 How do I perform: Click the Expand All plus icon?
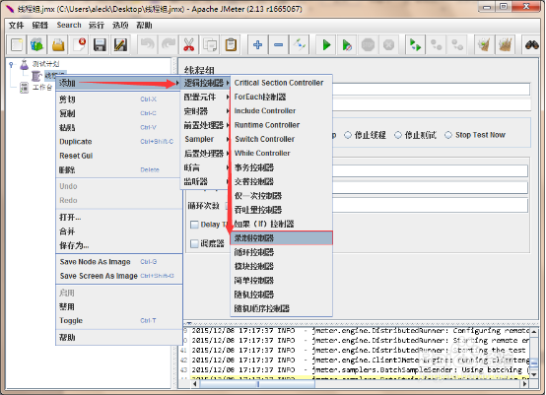pyautogui.click(x=257, y=45)
